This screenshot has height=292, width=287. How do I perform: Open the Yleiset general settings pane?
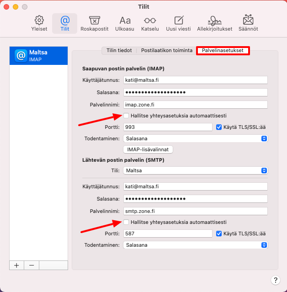pos(39,23)
